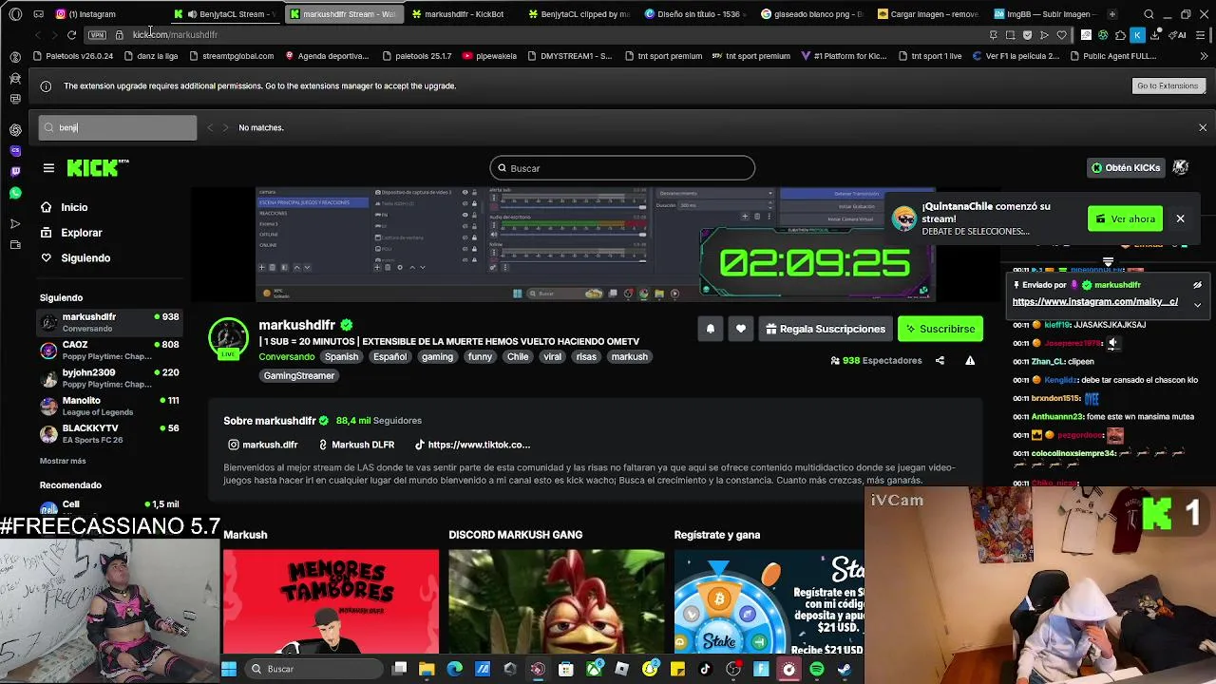Open Menores con Tambores panel image

(x=331, y=601)
